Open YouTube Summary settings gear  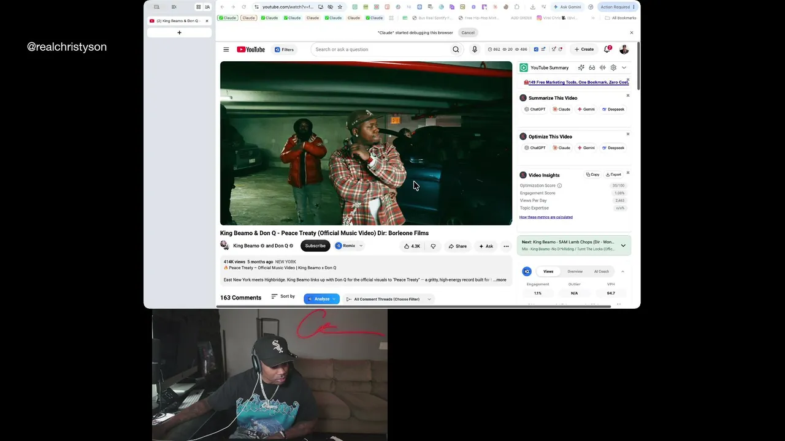pos(613,67)
